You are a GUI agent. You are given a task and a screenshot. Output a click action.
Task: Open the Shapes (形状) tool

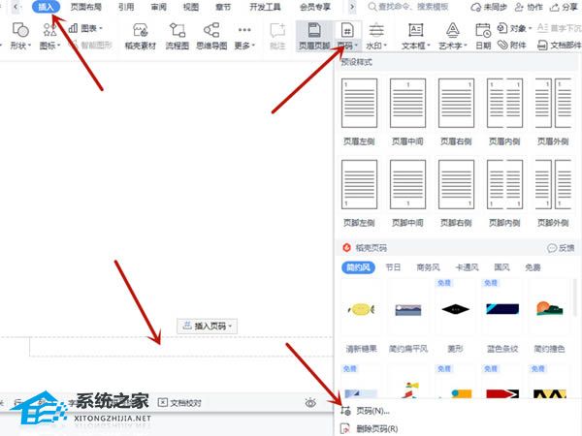(x=20, y=36)
